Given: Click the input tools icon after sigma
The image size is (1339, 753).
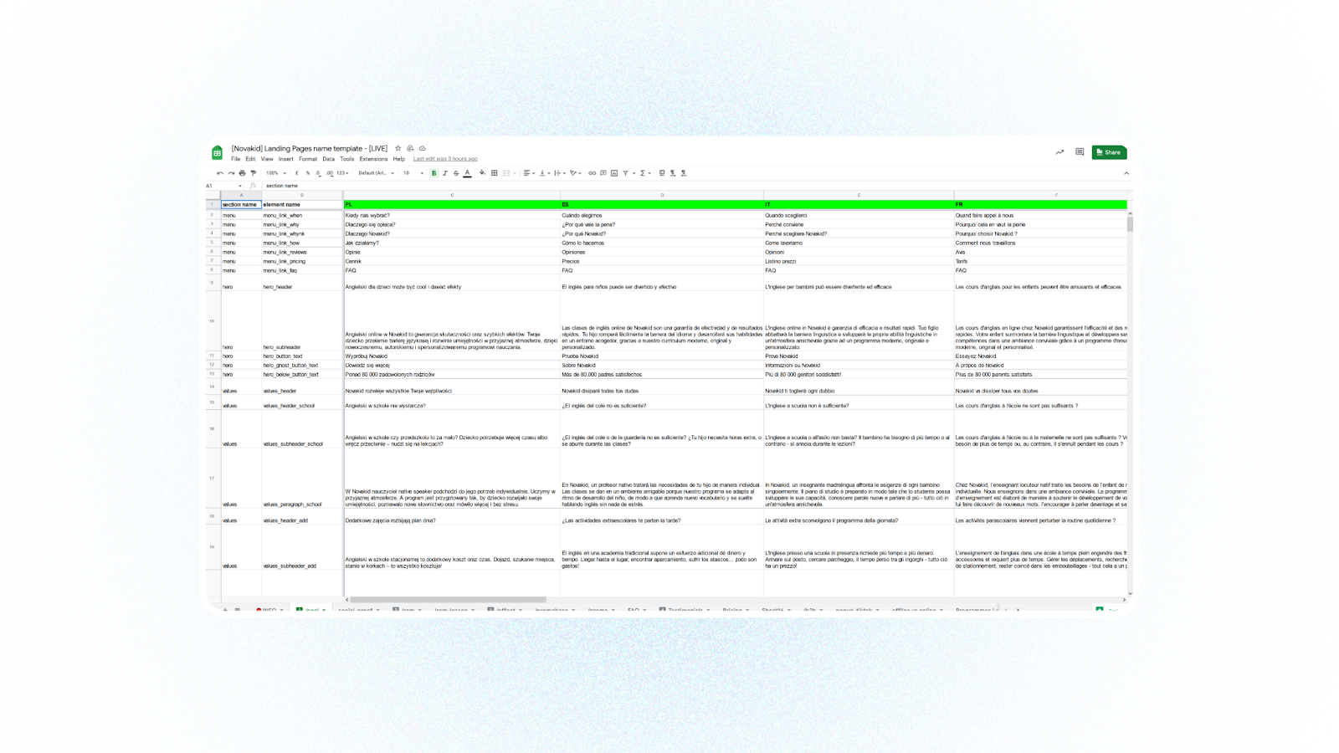Looking at the screenshot, I should click(x=662, y=173).
